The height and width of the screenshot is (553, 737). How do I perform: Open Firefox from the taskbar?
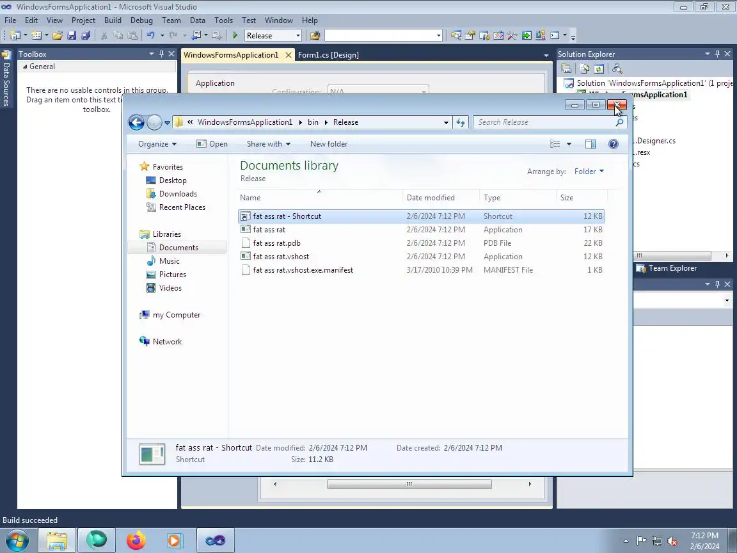point(136,540)
